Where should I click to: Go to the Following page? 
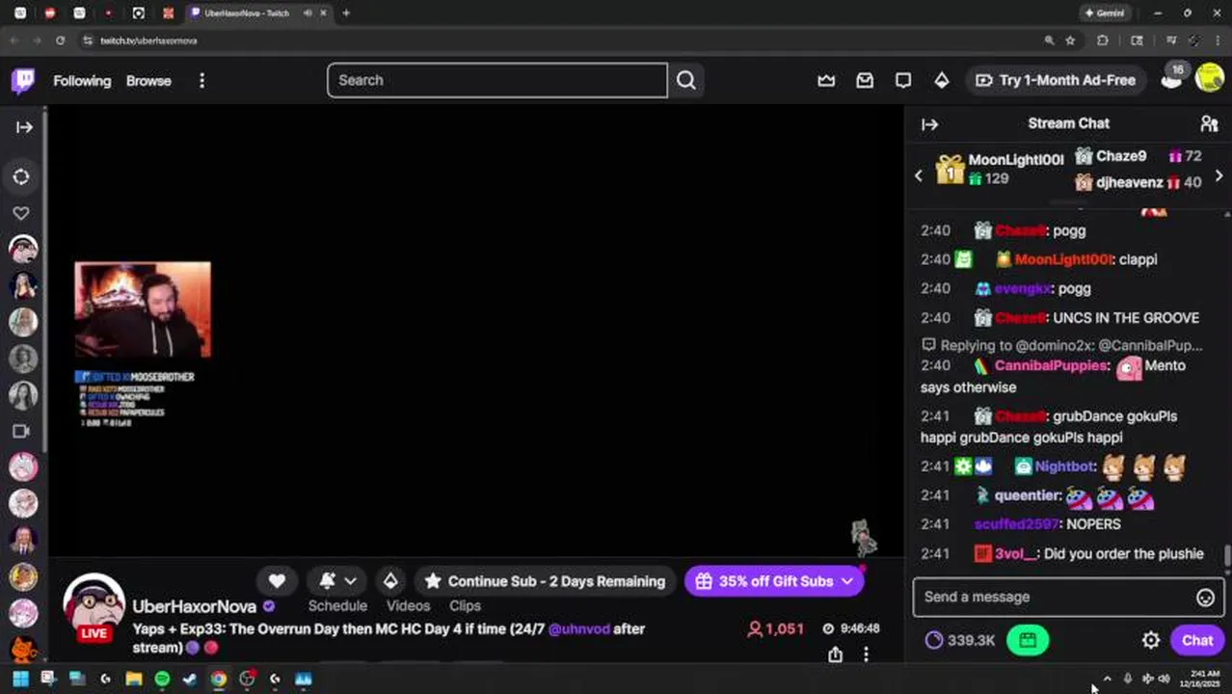tap(82, 81)
